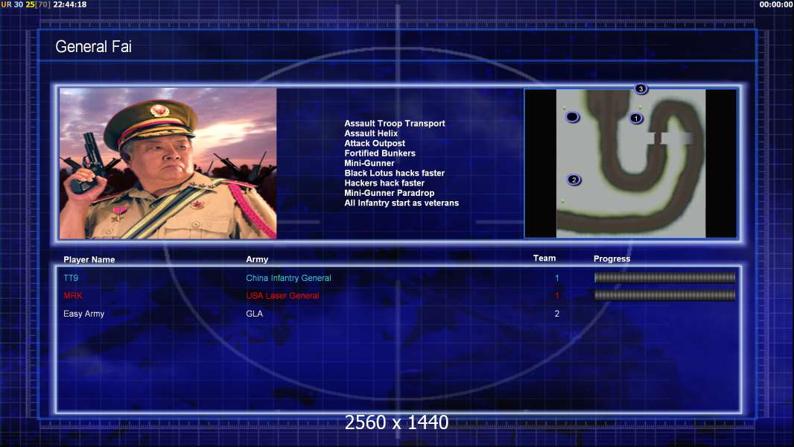Click China Infantry General army entry
Viewport: 794px width, 447px height.
click(288, 278)
